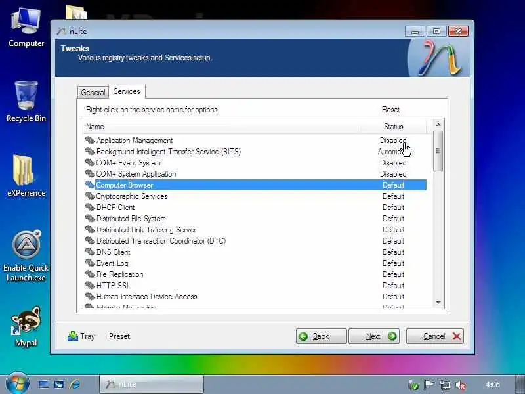Viewport: 525px width, 394px height.
Task: Click the gear icon beside HTTP SSL
Action: 90,285
